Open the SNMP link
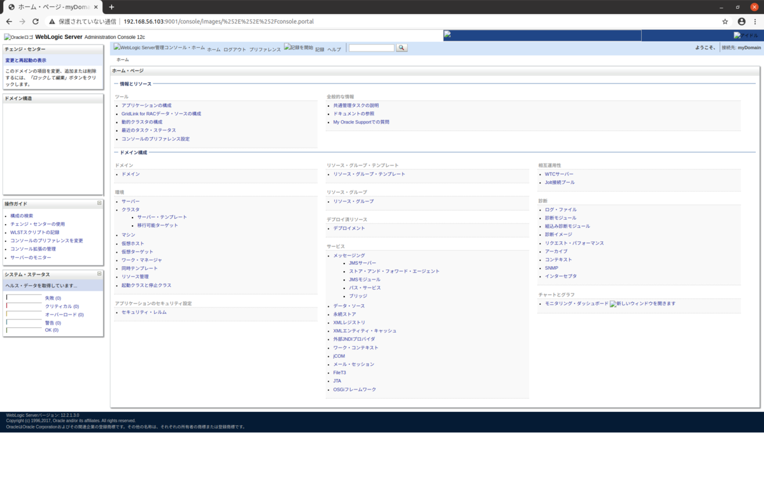The image size is (764, 485). point(551,268)
